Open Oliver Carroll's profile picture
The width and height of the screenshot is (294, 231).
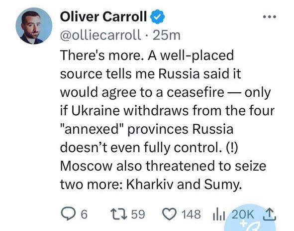(34, 26)
